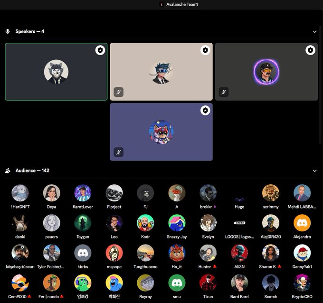Open Toygun audience member avatar
This screenshot has width=323, height=303.
(83, 223)
